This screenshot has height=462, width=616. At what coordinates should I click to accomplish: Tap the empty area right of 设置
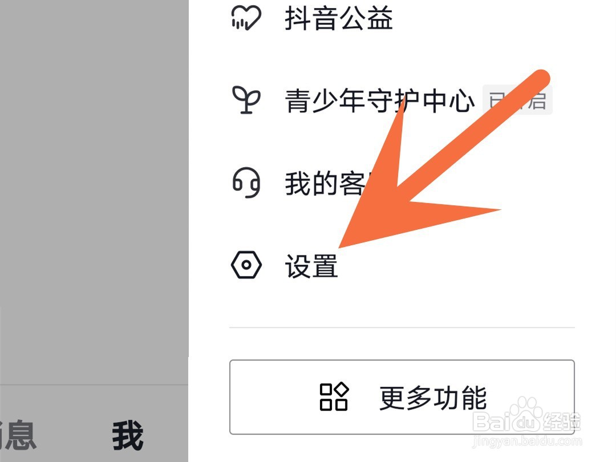tap(456, 266)
